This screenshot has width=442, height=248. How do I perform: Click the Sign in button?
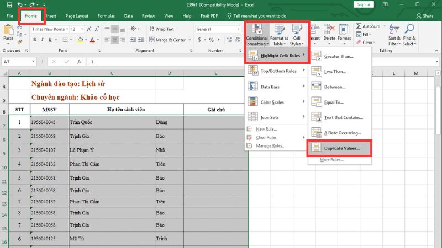(x=363, y=4)
